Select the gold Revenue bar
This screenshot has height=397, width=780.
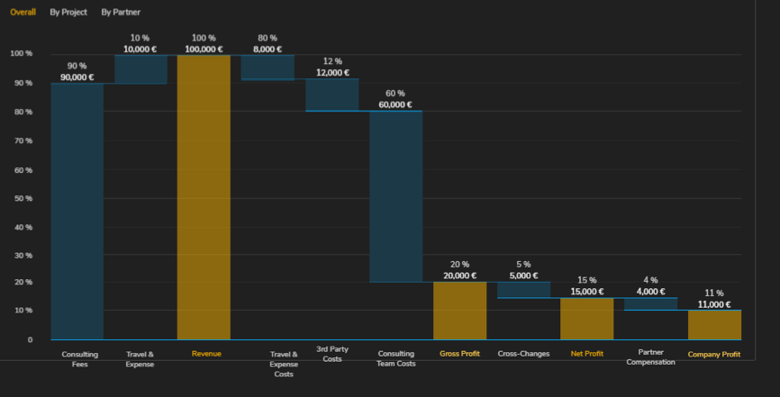[x=204, y=198]
